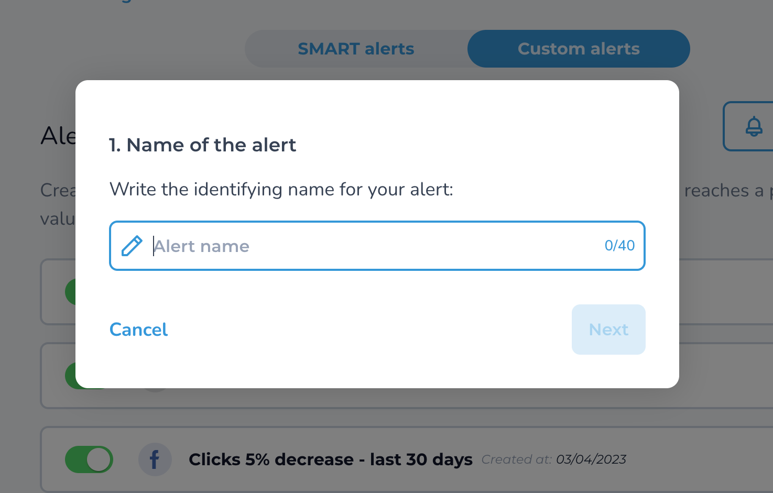Image resolution: width=773 pixels, height=493 pixels.
Task: Focus the Alert name input field
Action: pyautogui.click(x=377, y=246)
